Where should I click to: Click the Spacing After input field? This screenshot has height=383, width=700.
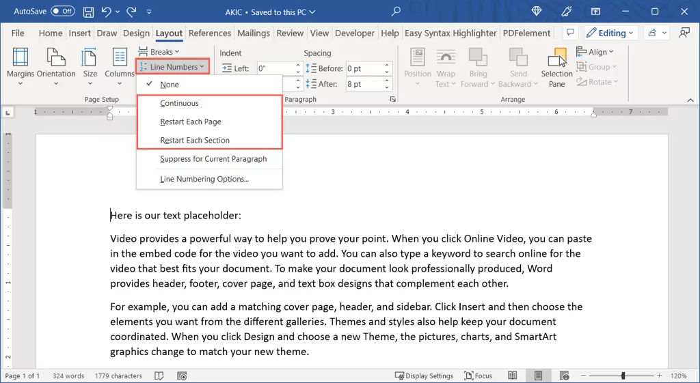(364, 84)
